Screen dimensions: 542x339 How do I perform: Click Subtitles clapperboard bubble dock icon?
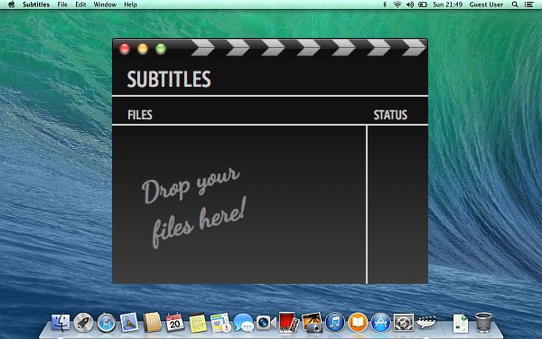(x=426, y=322)
